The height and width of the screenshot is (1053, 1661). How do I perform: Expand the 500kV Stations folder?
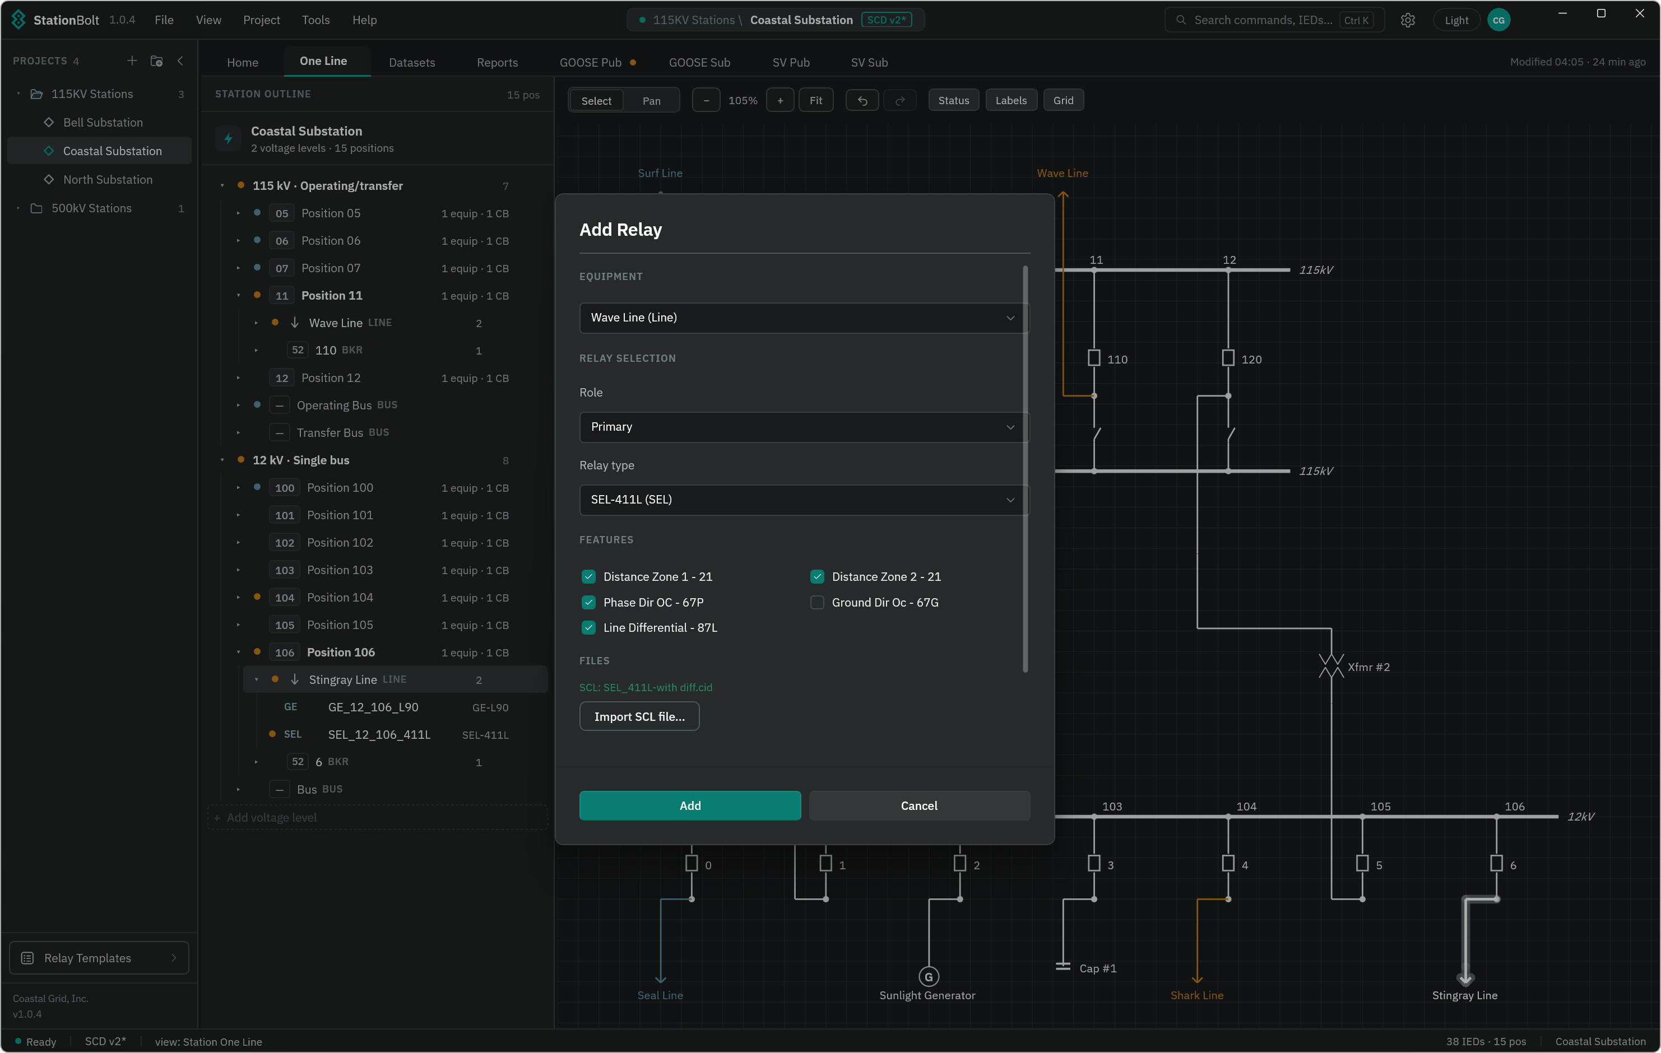tap(18, 208)
